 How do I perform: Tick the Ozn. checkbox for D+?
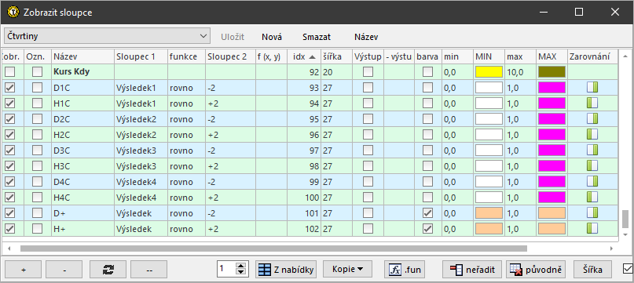coord(38,213)
